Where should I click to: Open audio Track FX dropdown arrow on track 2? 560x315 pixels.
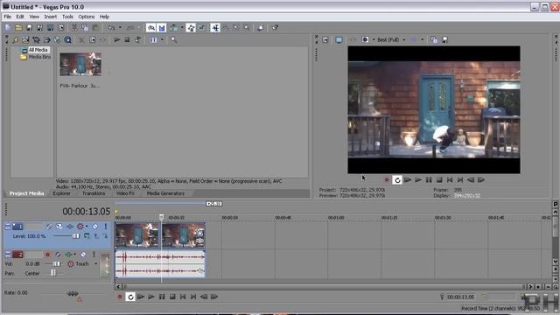(x=75, y=255)
